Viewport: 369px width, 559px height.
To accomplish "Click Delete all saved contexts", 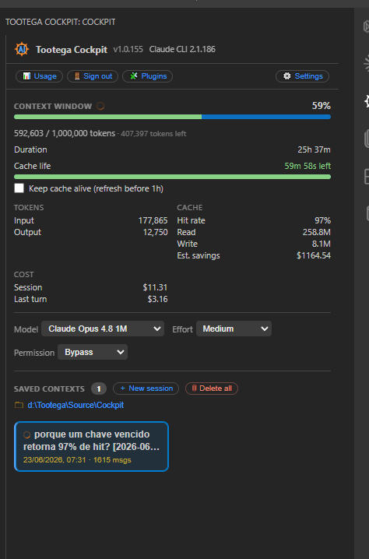I will click(x=212, y=388).
